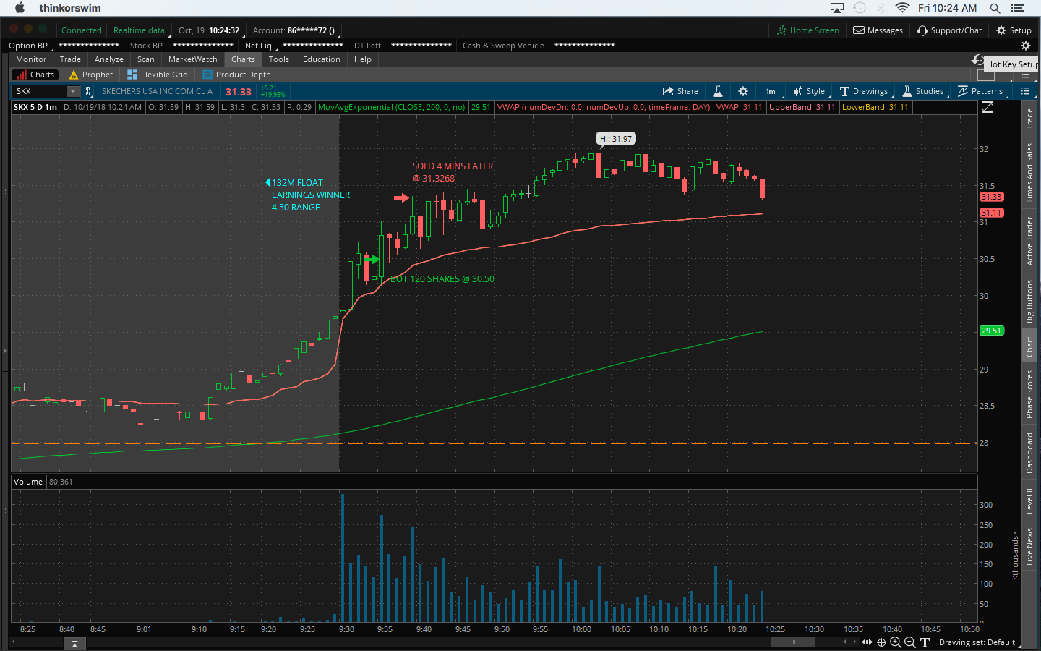Click the collapse arrow at bottom-left corner
The height and width of the screenshot is (651, 1041).
tap(74, 644)
